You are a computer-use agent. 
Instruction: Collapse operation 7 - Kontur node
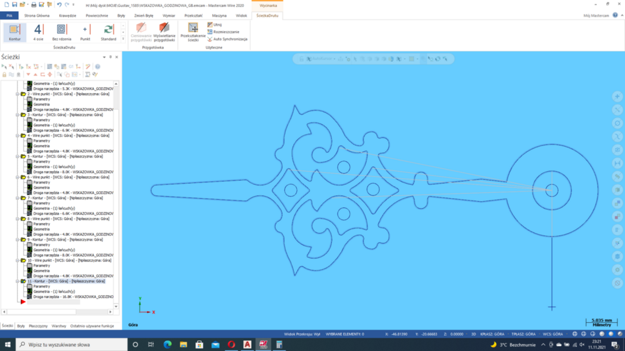click(x=17, y=198)
